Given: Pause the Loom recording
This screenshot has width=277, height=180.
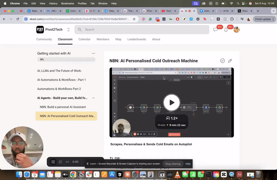Looking at the screenshot, I should tap(60, 162).
